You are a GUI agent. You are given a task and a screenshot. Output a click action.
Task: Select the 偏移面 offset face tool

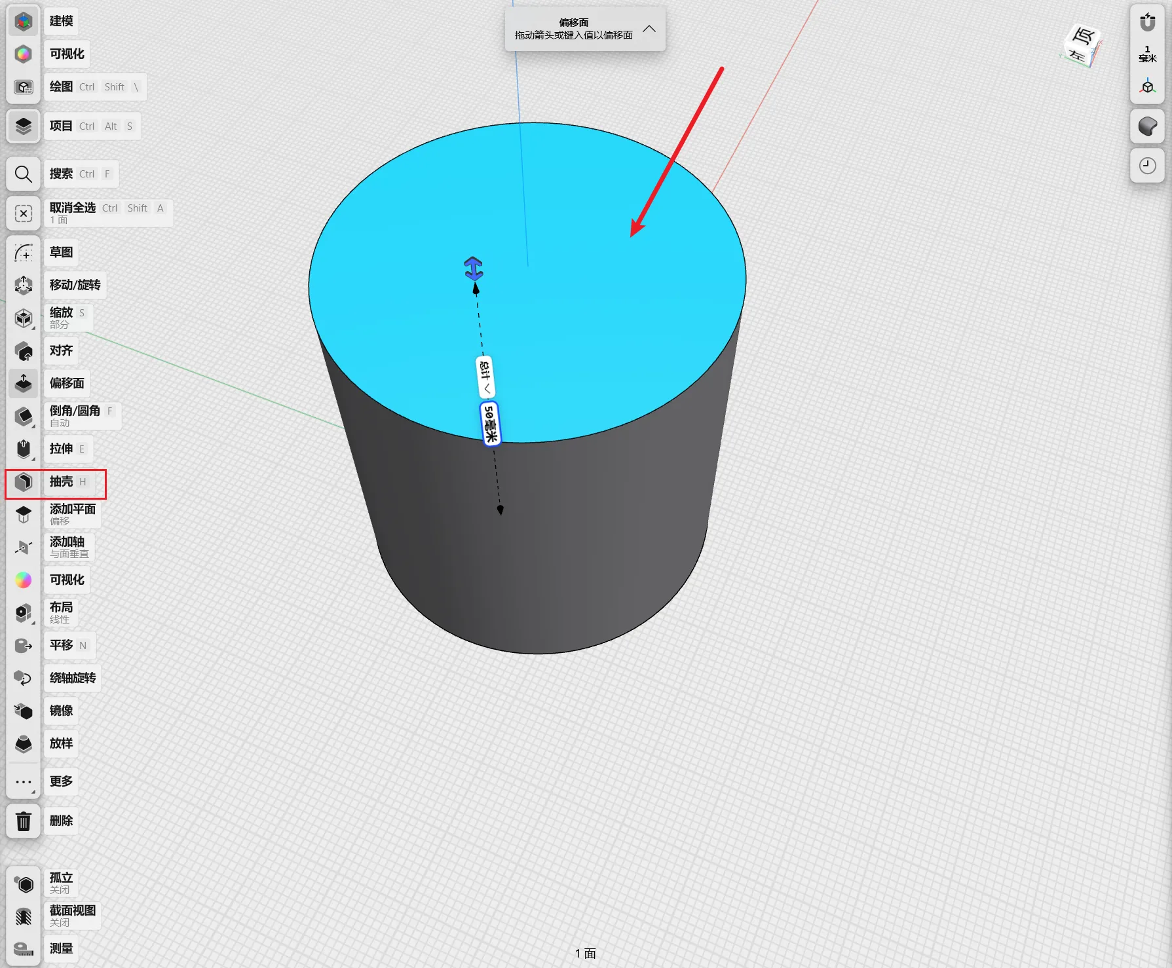(x=24, y=384)
